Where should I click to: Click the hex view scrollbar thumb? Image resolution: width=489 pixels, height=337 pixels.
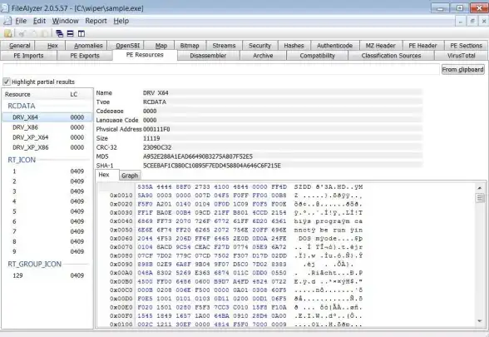click(x=480, y=198)
